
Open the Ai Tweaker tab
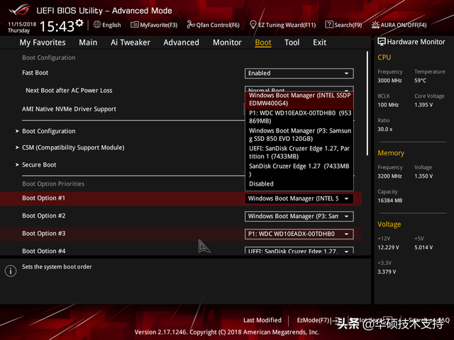click(131, 42)
